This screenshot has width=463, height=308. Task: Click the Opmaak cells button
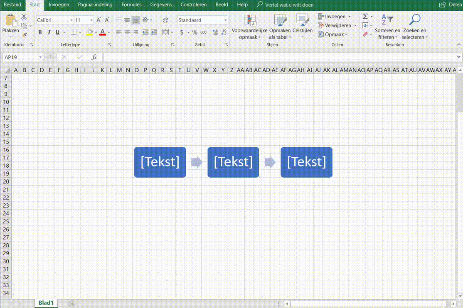pyautogui.click(x=333, y=34)
